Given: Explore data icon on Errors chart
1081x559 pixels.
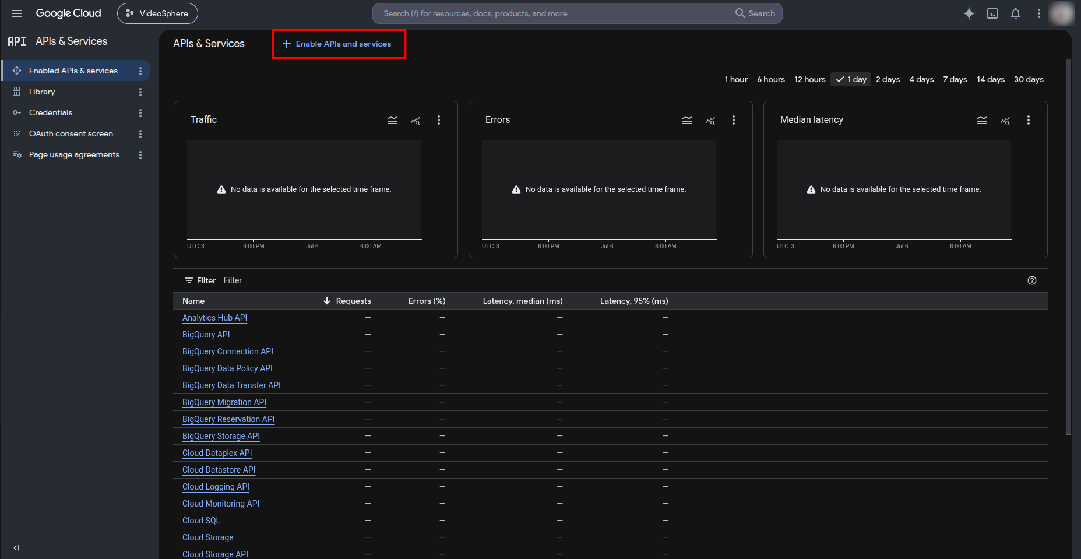Looking at the screenshot, I should point(710,121).
